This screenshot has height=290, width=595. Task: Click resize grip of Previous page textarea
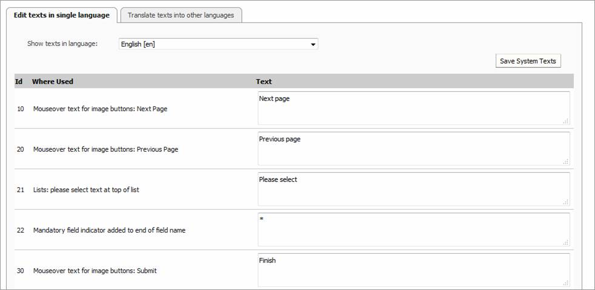click(x=565, y=161)
